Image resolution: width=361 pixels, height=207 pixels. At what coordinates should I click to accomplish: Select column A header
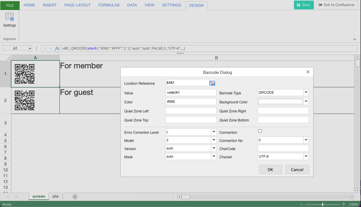(x=35, y=58)
